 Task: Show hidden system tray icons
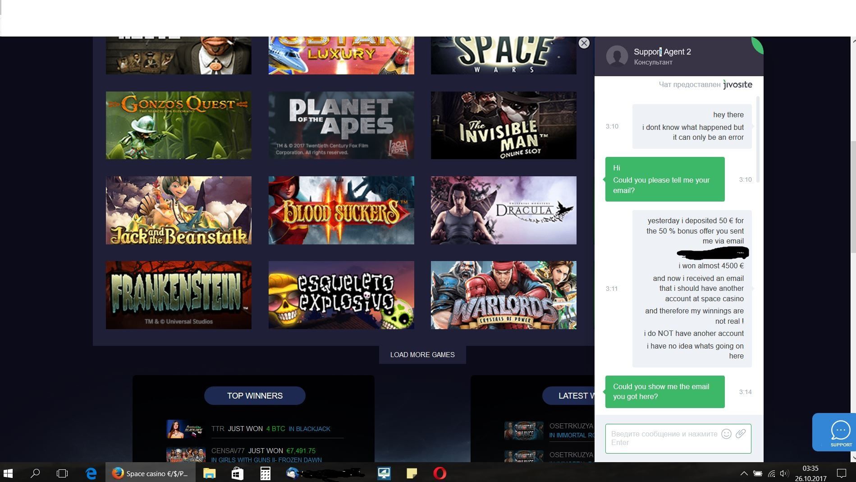(744, 473)
